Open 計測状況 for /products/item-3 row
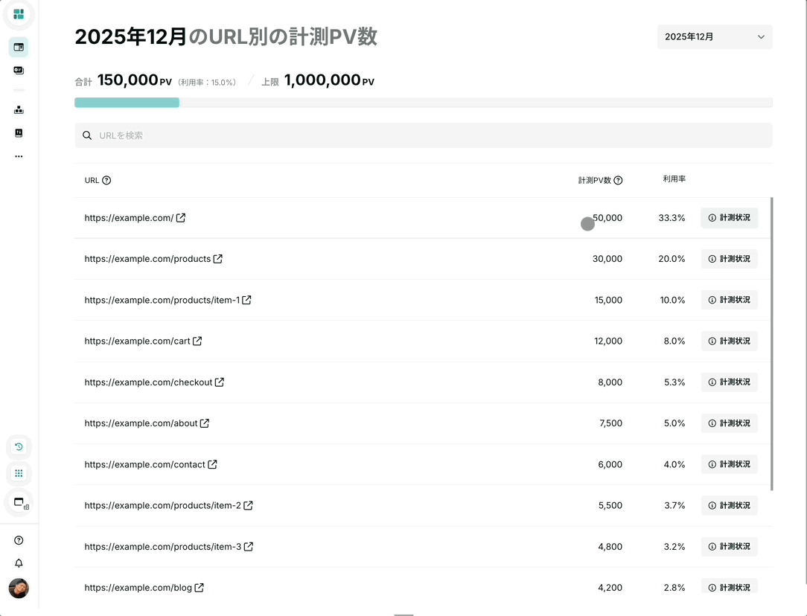 (730, 547)
